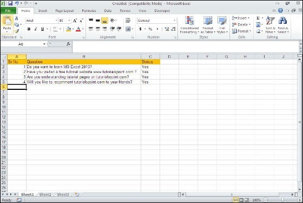Decrease font size with Shrink Font
Image resolution: width=303 pixels, height=203 pixels.
[81, 21]
